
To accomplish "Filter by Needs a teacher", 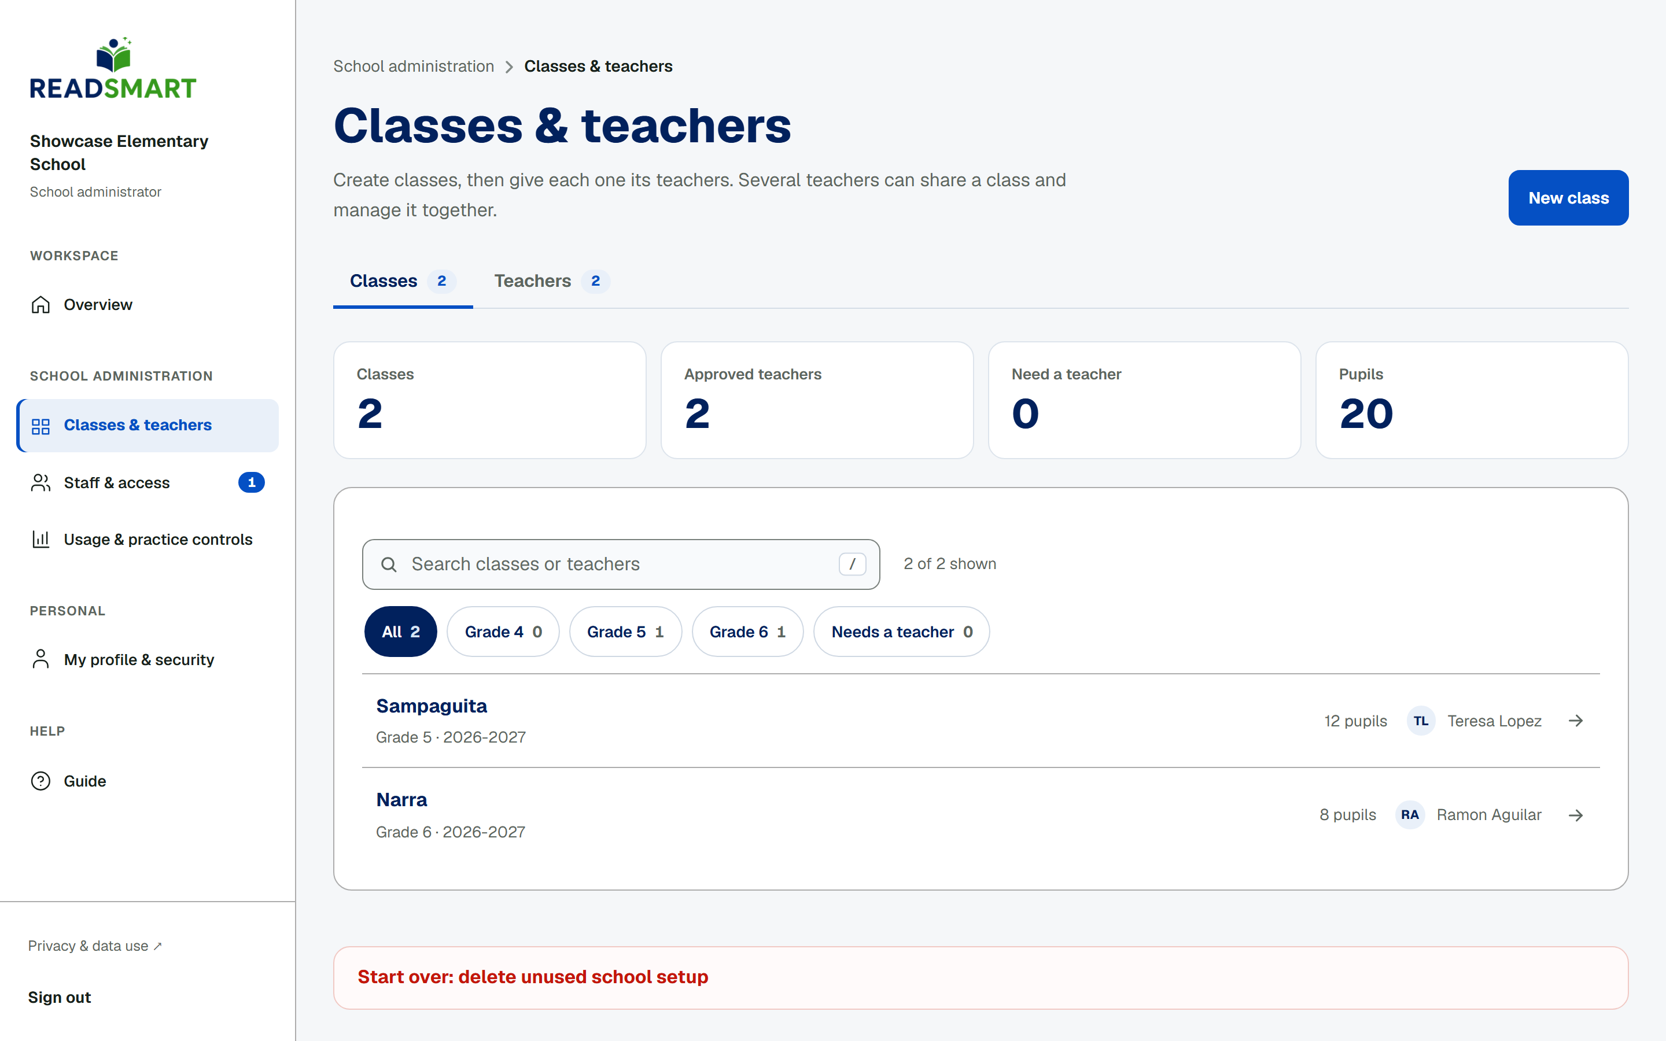I will [902, 632].
